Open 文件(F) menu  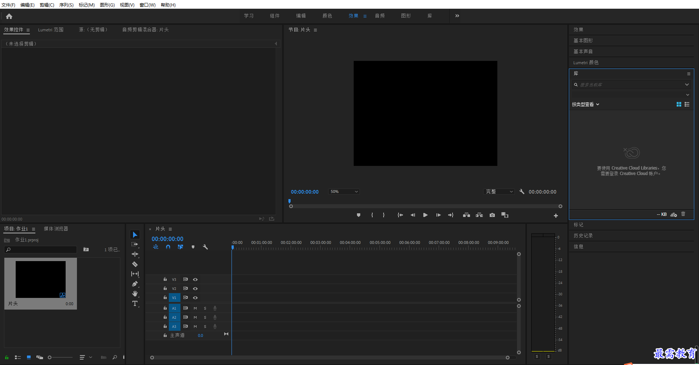pos(8,5)
